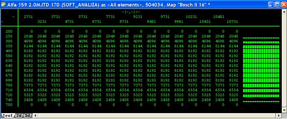Click the horizontal scrollbar left arrow

(35, 115)
